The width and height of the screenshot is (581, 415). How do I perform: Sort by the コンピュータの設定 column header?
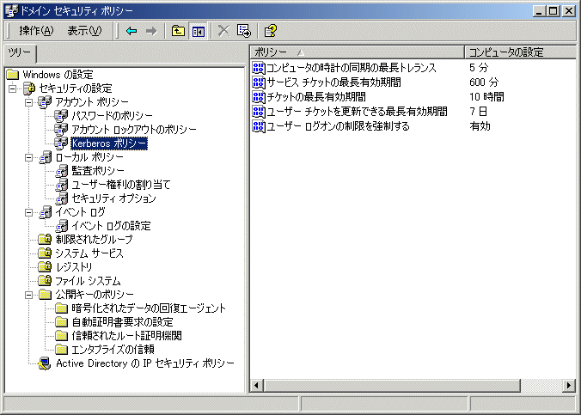coord(520,52)
